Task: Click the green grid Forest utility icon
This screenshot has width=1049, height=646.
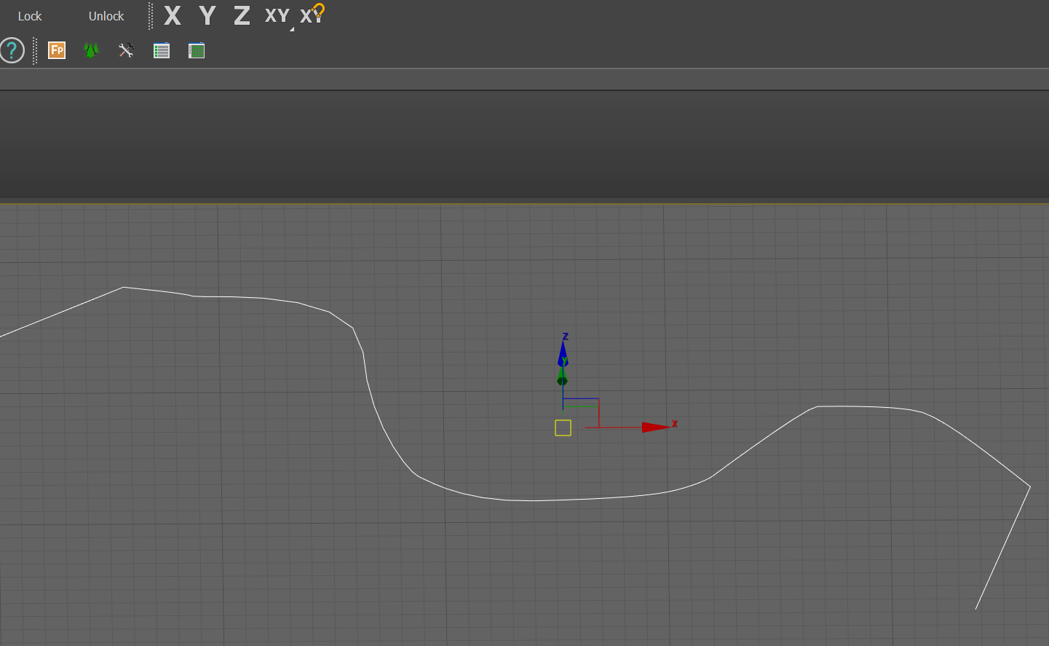Action: coord(196,50)
